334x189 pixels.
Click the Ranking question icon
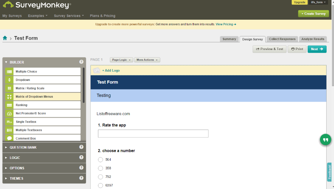click(x=9, y=105)
